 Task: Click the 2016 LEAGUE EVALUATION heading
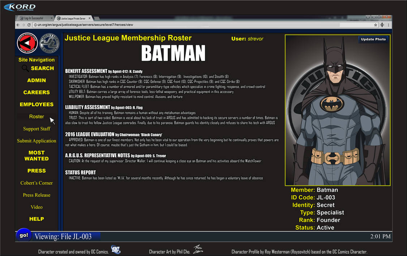(x=90, y=134)
